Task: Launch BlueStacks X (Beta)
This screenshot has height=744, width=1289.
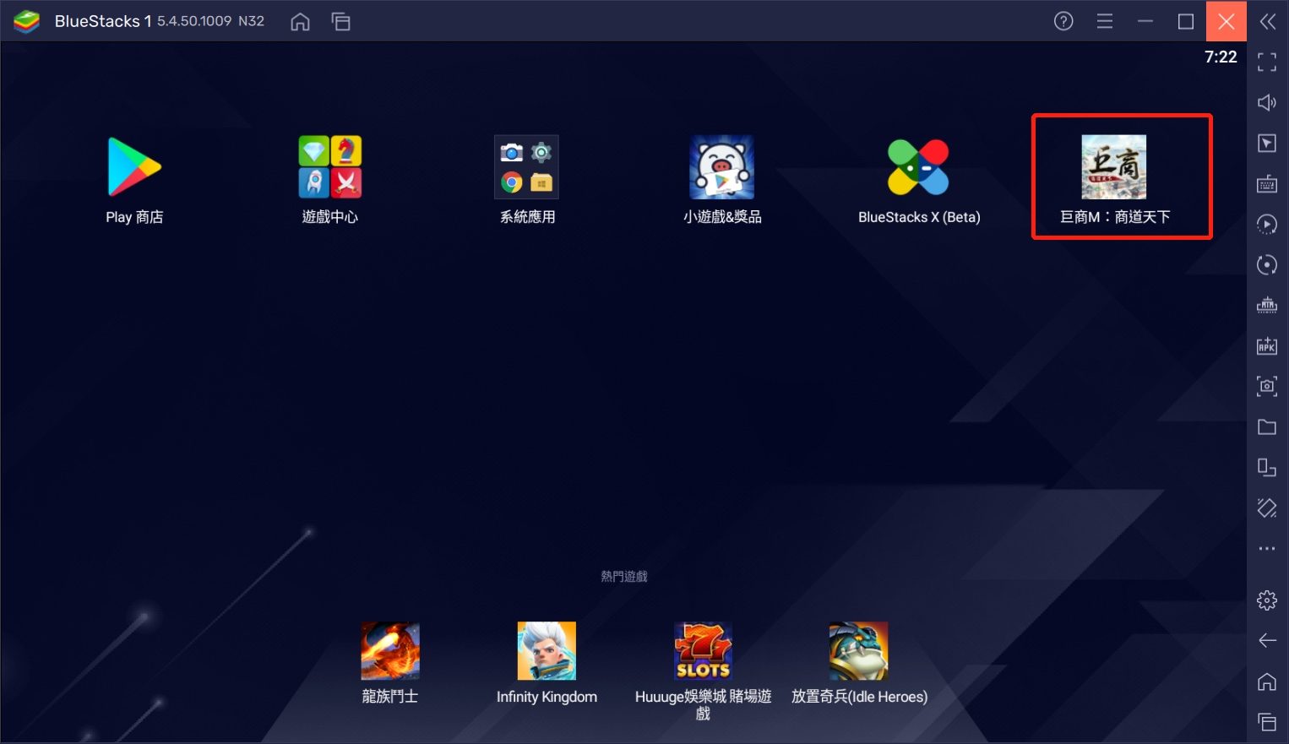Action: click(x=918, y=167)
